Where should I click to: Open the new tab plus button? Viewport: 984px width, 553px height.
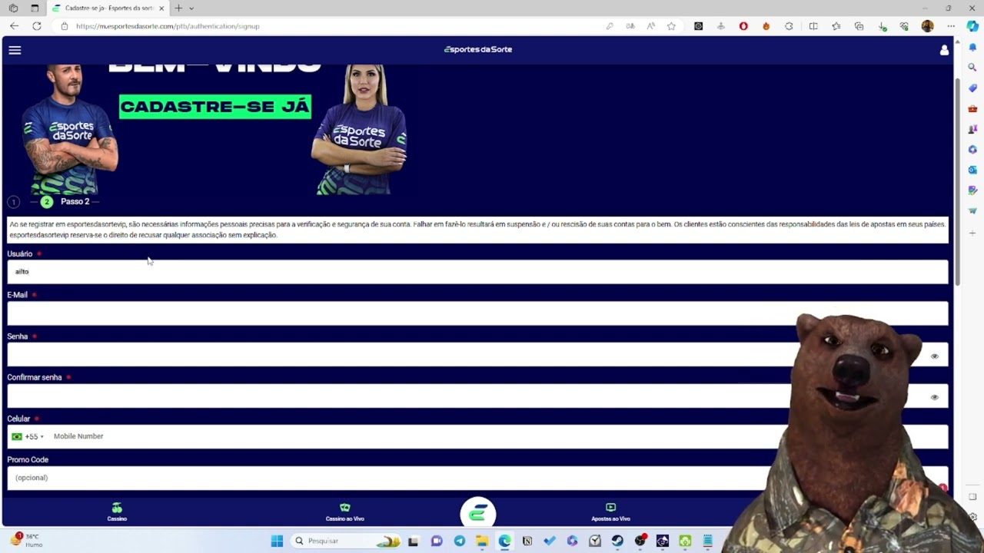178,8
